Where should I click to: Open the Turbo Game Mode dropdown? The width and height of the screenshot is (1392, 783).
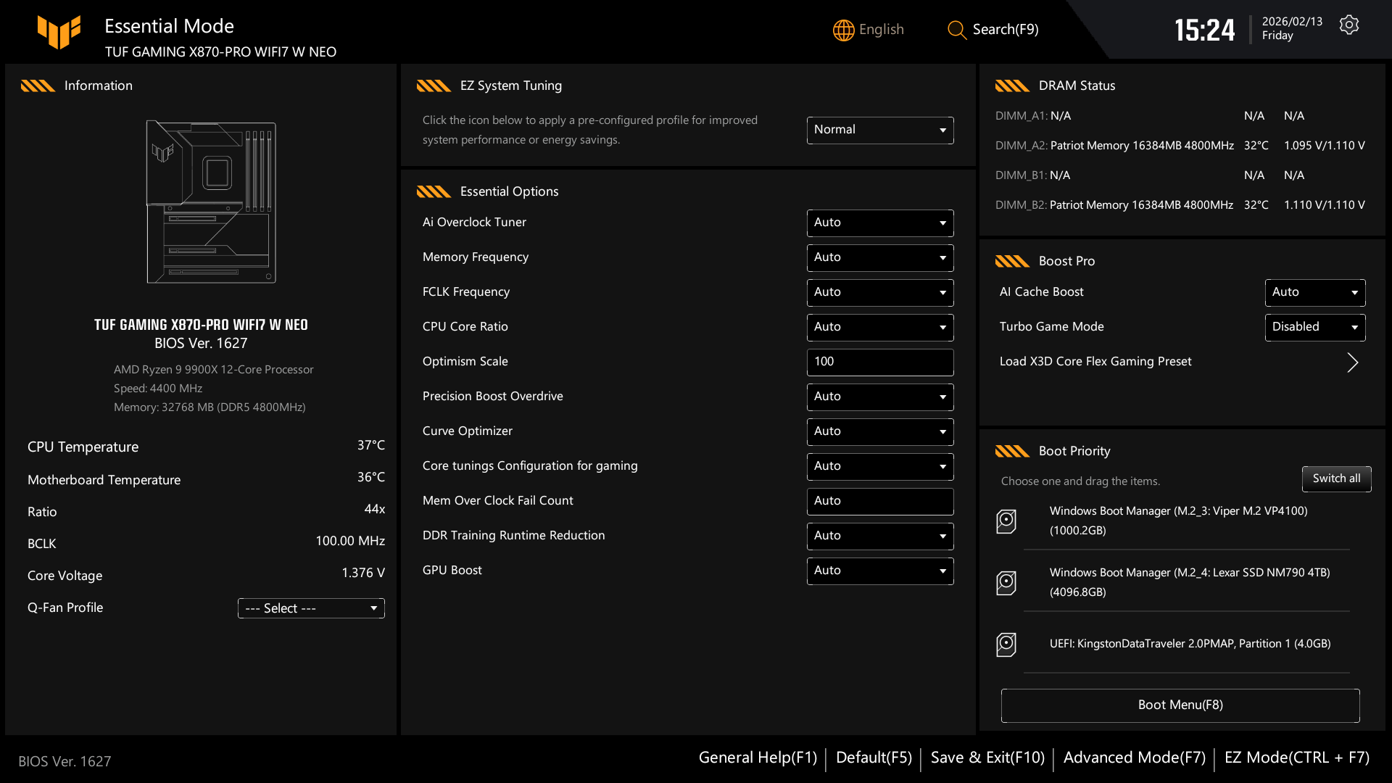[1314, 327]
